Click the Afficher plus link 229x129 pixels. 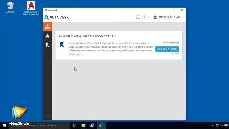pyautogui.click(x=75, y=54)
